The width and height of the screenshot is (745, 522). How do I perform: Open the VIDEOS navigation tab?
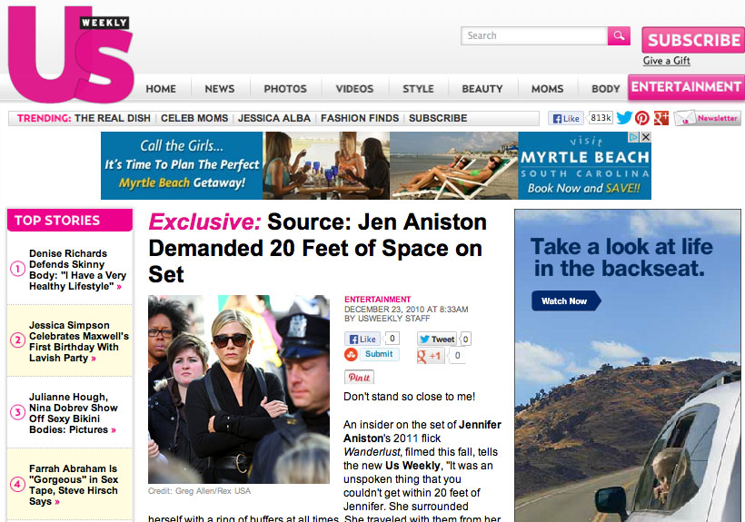[354, 89]
